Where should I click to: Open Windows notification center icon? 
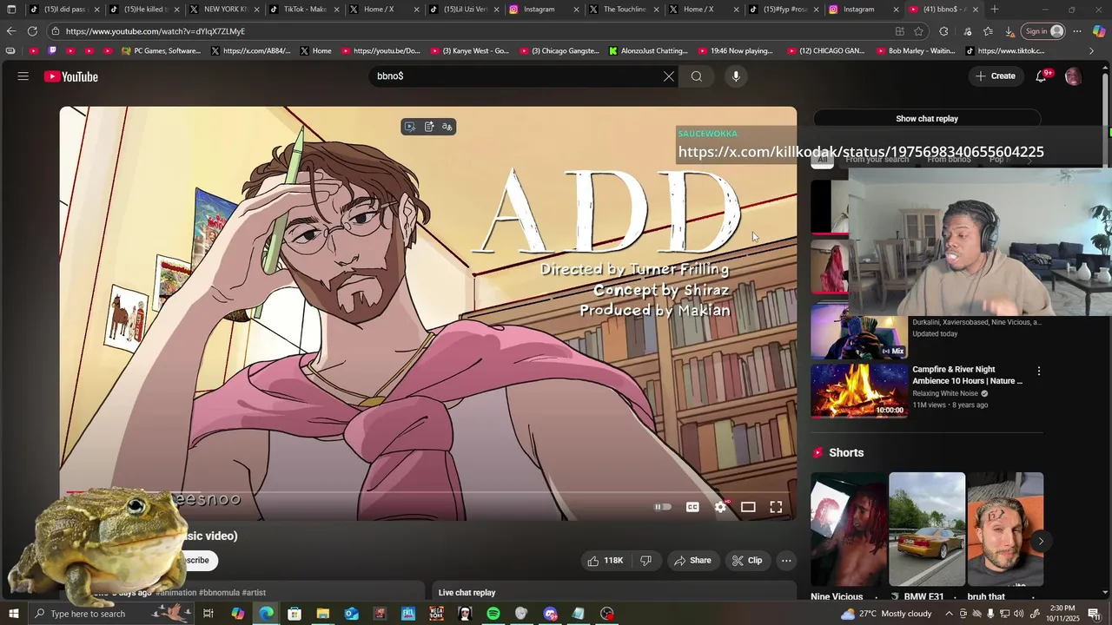pyautogui.click(x=1094, y=614)
